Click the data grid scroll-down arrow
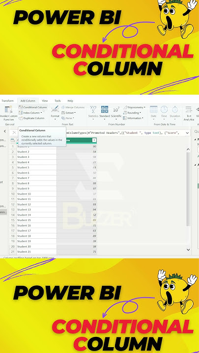This screenshot has height=353, width=199. coord(188,250)
